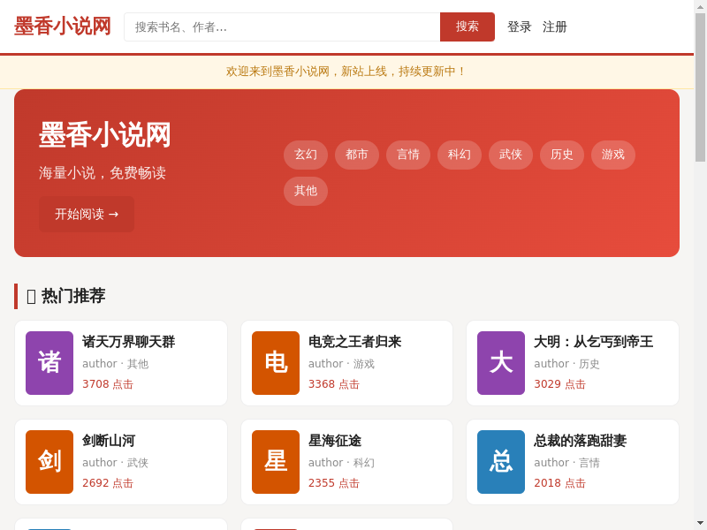Click the 3368 点击 count text

pyautogui.click(x=334, y=384)
